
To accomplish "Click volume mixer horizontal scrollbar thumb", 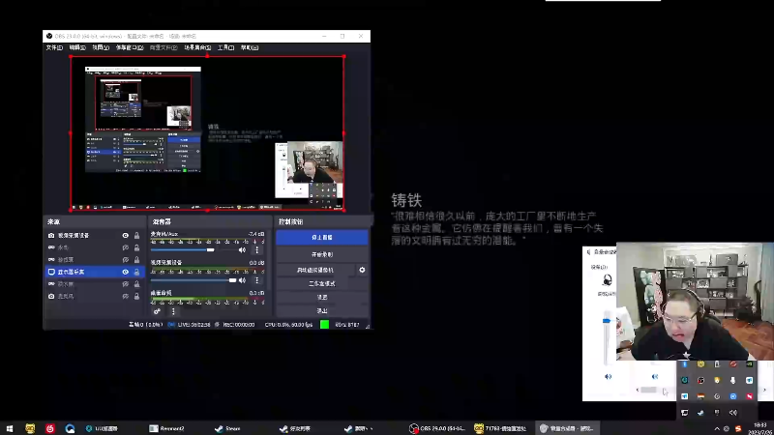I will [x=648, y=390].
